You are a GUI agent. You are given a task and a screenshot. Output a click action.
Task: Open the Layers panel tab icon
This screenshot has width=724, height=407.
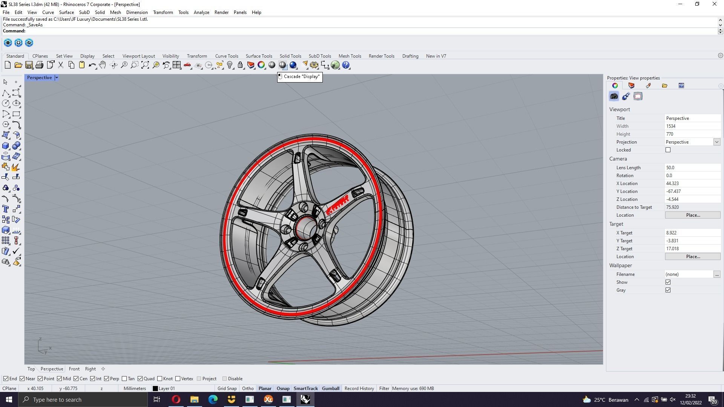(x=632, y=86)
